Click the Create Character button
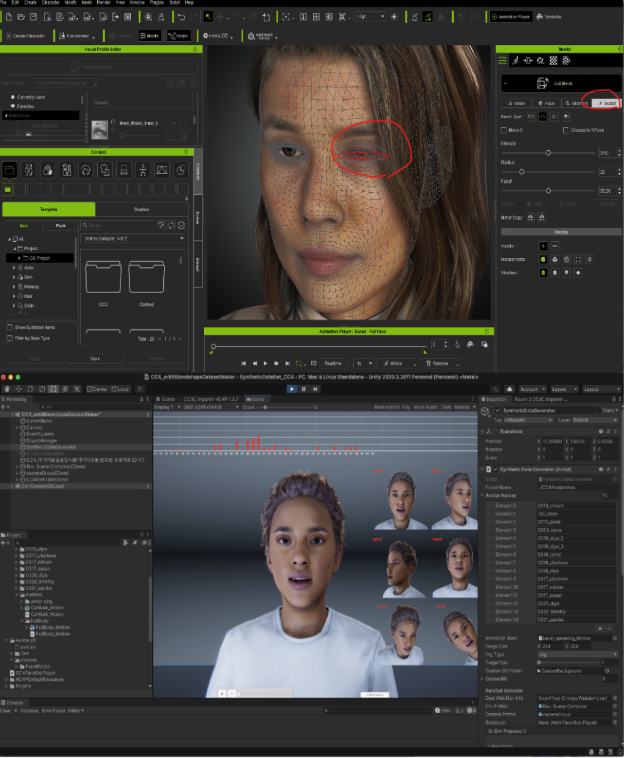The height and width of the screenshot is (758, 624). pos(25,36)
